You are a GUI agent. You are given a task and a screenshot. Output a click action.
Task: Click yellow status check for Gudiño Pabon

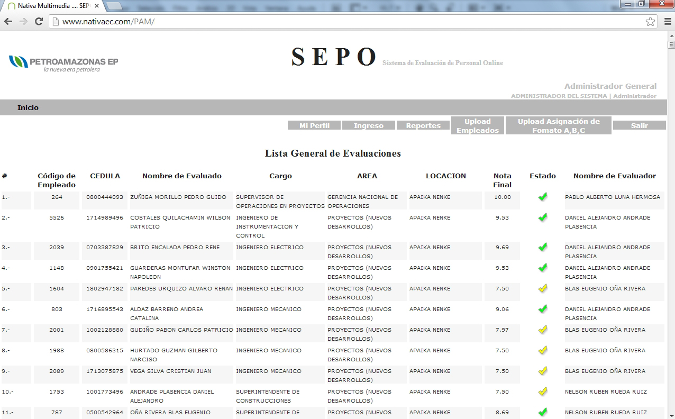pos(542,330)
